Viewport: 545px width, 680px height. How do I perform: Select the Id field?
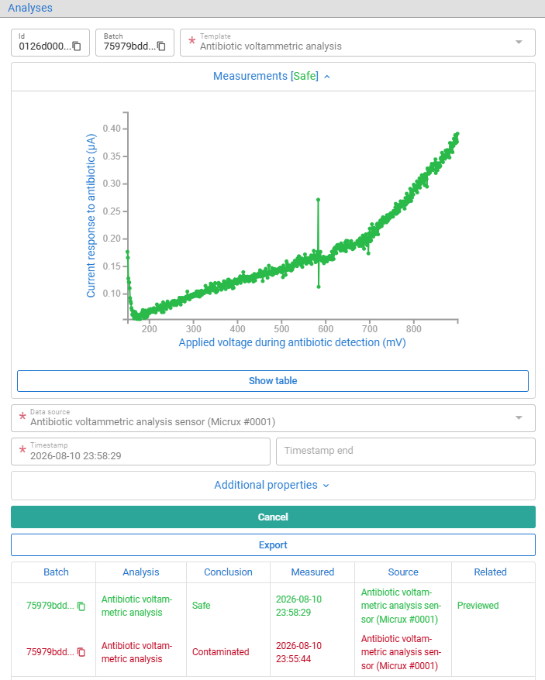click(50, 43)
